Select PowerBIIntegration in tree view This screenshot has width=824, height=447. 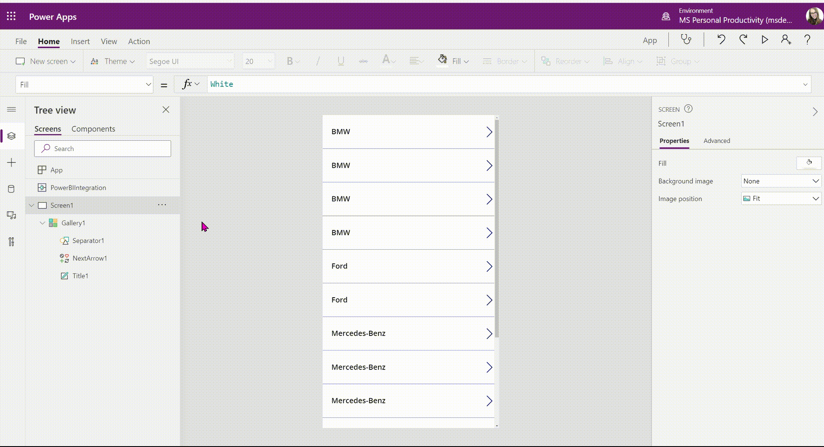click(78, 187)
